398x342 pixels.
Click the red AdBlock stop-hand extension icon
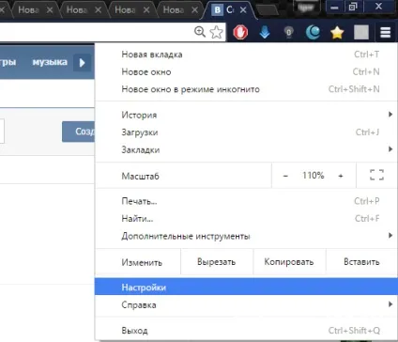pyautogui.click(x=240, y=32)
